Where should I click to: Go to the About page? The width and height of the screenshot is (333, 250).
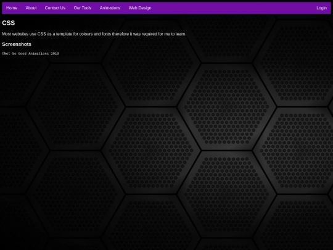point(31,8)
